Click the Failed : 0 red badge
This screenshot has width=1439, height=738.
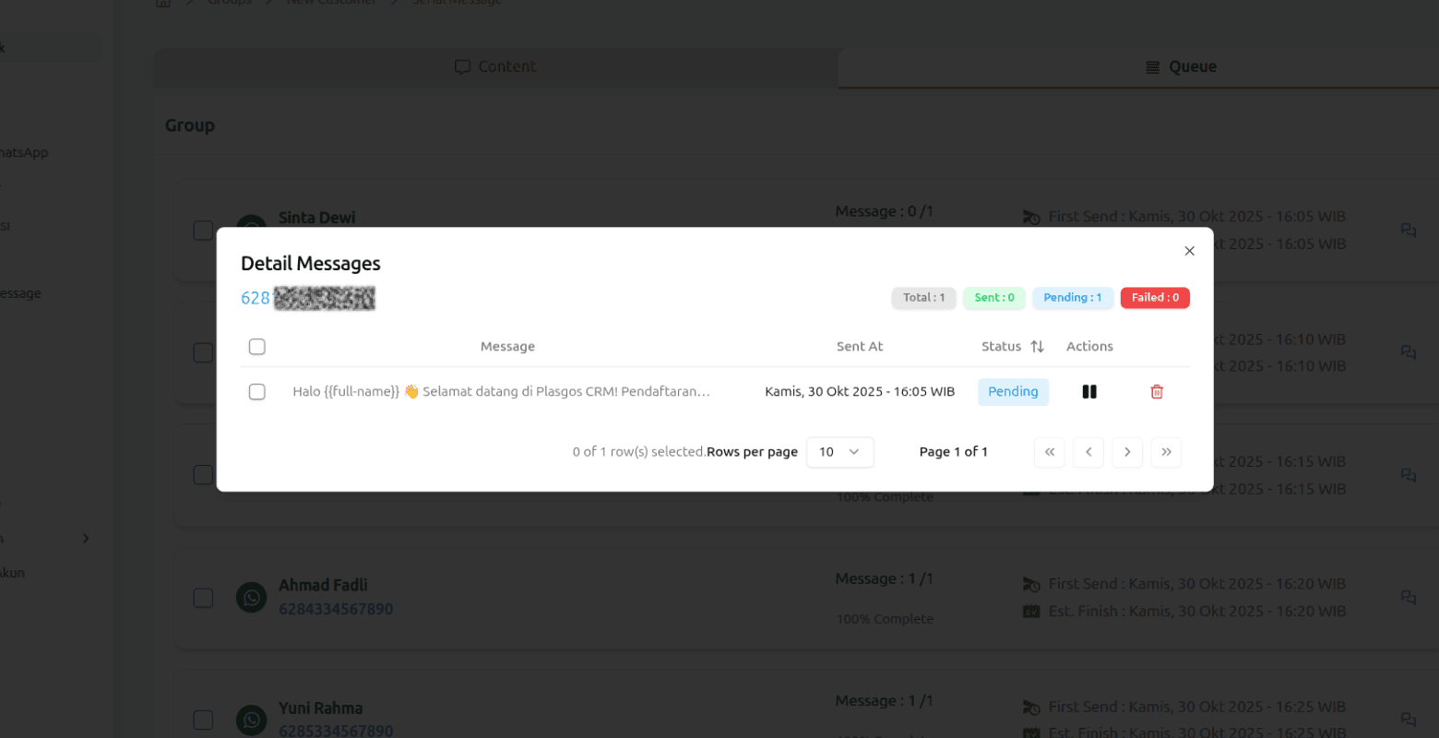coord(1155,298)
